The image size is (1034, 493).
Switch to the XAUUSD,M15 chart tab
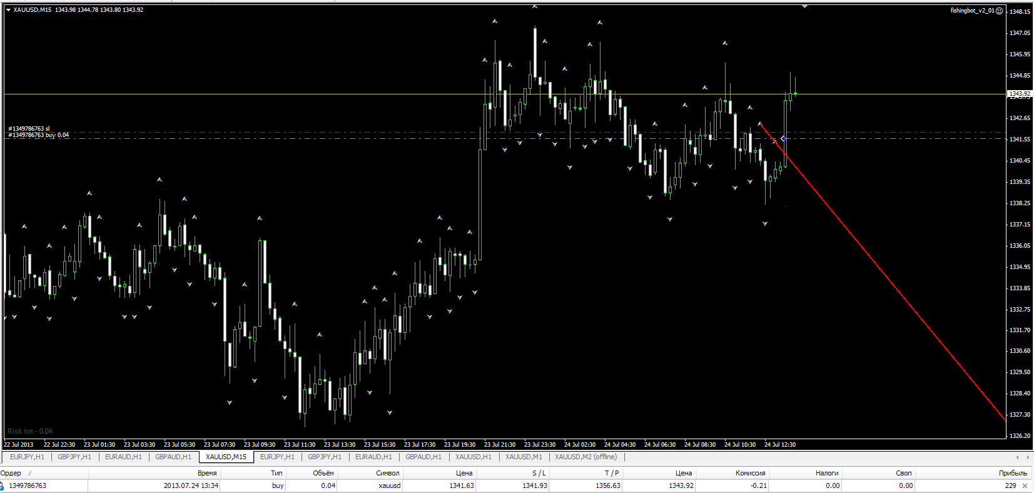click(226, 457)
